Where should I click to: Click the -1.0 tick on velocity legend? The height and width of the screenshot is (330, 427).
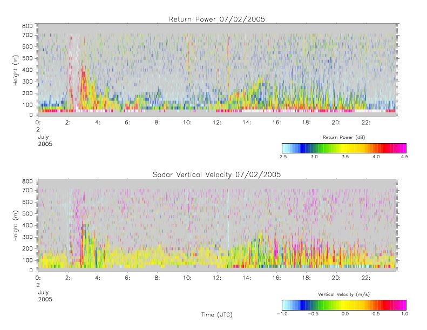tap(282, 314)
